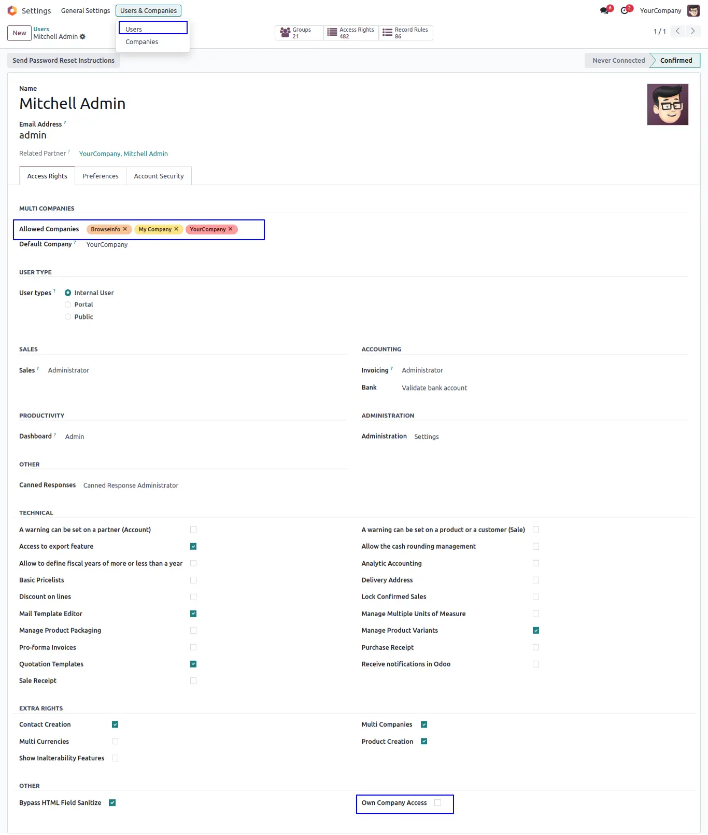The width and height of the screenshot is (708, 835).
Task: Open the discuss conversations icon
Action: pyautogui.click(x=604, y=10)
